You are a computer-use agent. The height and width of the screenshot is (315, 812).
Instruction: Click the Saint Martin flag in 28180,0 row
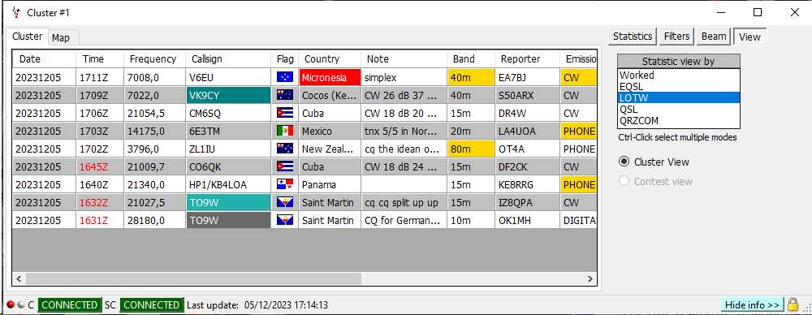pos(285,220)
